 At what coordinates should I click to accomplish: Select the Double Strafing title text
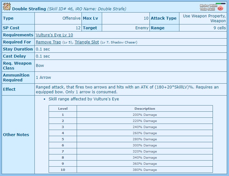click(x=29, y=9)
